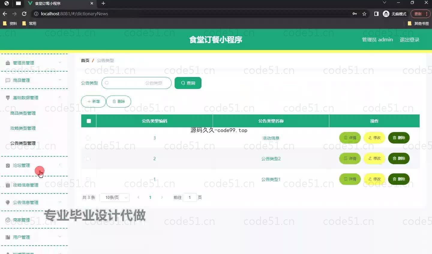Open the 常用 bookmark folder
This screenshot has height=254, width=432.
tap(29, 23)
